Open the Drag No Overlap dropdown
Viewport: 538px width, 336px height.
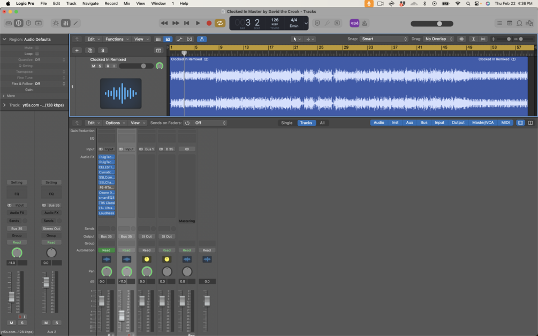click(439, 39)
